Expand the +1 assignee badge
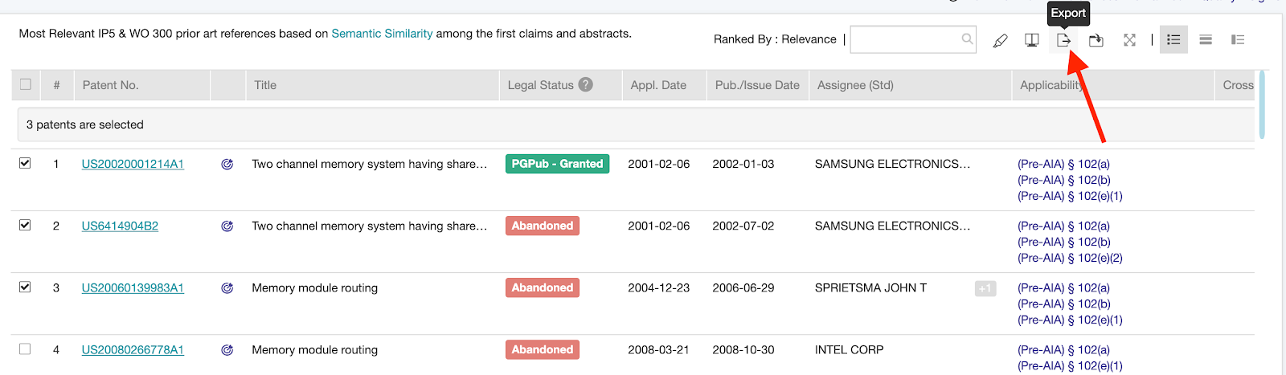This screenshot has width=1286, height=375. click(985, 288)
